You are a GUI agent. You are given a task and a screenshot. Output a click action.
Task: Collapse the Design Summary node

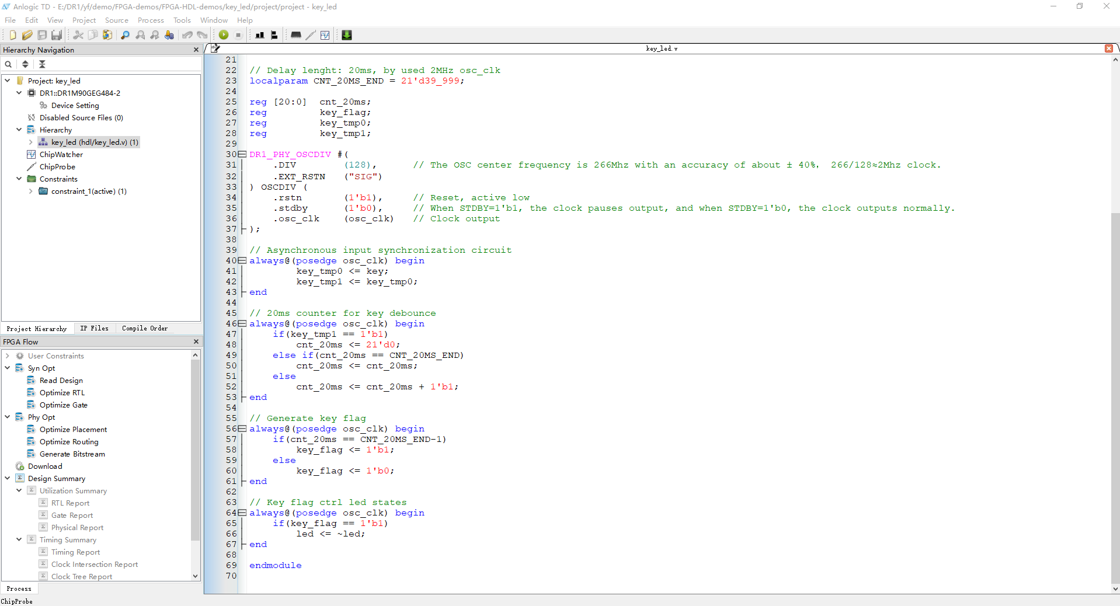coord(8,478)
